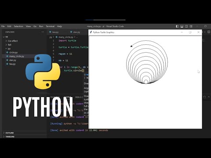Image resolution: width=211 pixels, height=158 pixels.
Task: Click the turtle arrowhead on the canvas
Action: click(x=131, y=46)
